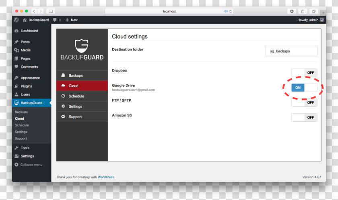Show all tabs overview button
Image resolution: width=338 pixels, height=200 pixels.
tap(313, 11)
